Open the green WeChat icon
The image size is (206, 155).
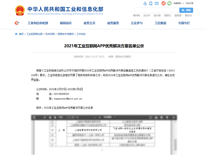click(169, 3)
